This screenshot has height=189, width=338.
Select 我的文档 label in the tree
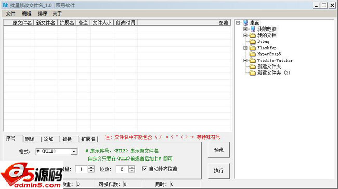[267, 35]
